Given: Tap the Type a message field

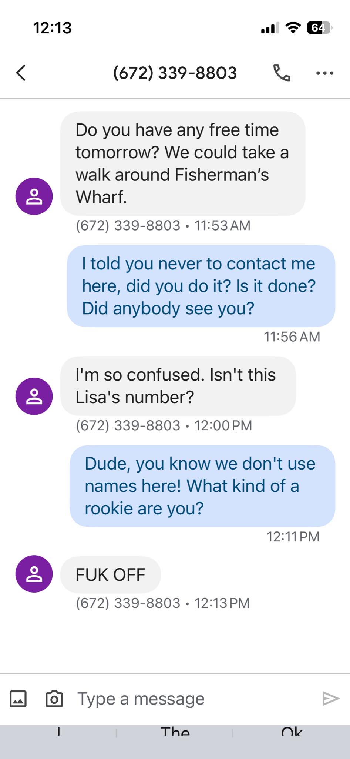Looking at the screenshot, I should 185,699.
